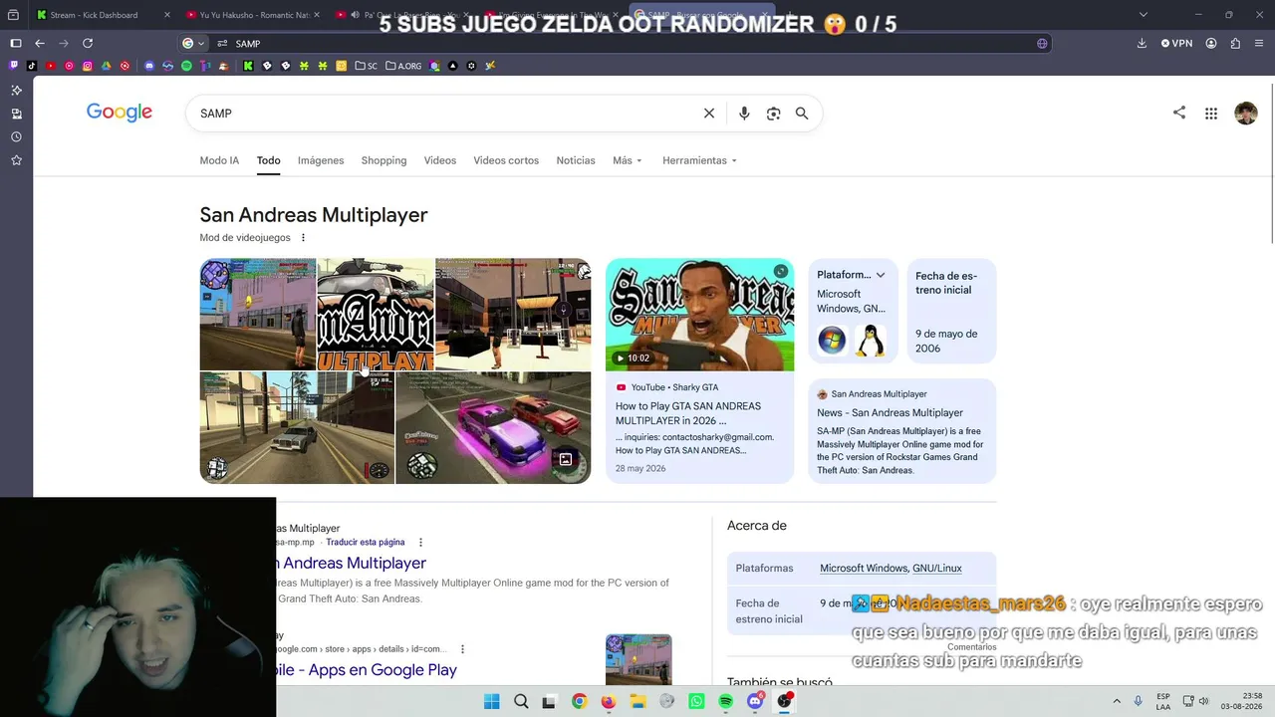The image size is (1275, 717).
Task: Open the TikTok bookmark
Action: pos(32,66)
